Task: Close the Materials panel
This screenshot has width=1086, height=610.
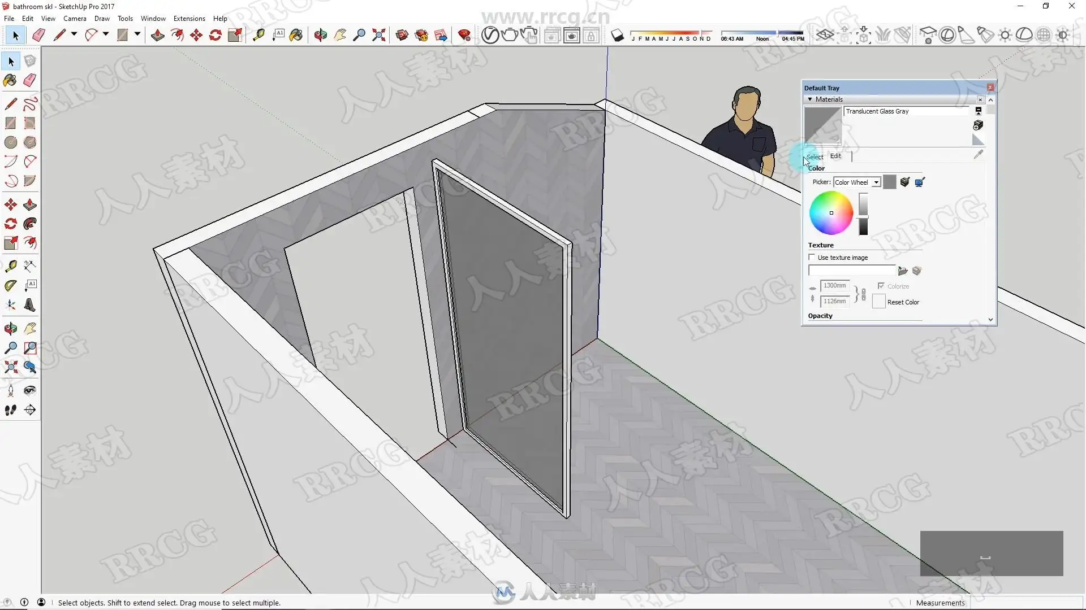Action: coord(980,99)
